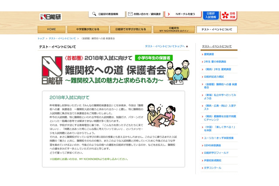This screenshot has width=279, height=186.
Task: Click the magnifier icon for 教室検索
Action: [94, 14]
